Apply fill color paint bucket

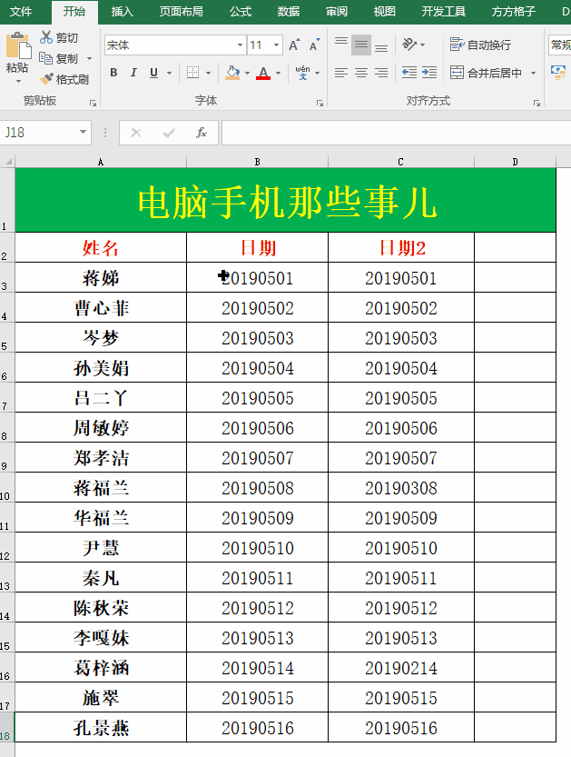click(x=232, y=73)
